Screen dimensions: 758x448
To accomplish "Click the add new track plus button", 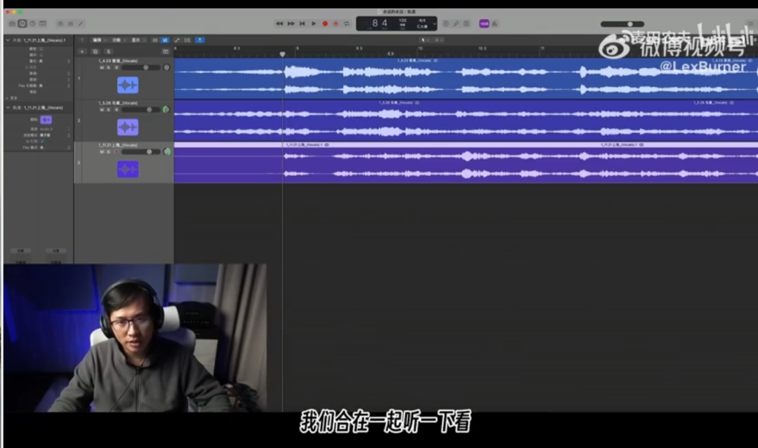I will (82, 52).
